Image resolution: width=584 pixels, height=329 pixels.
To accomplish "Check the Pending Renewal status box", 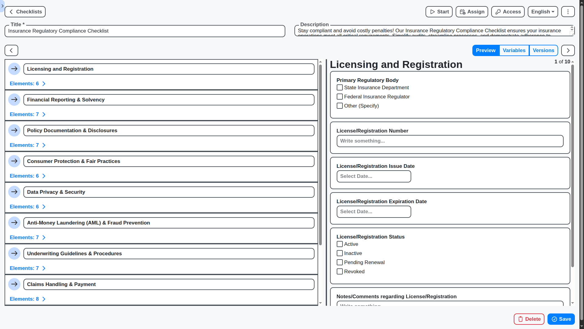I will (x=340, y=262).
